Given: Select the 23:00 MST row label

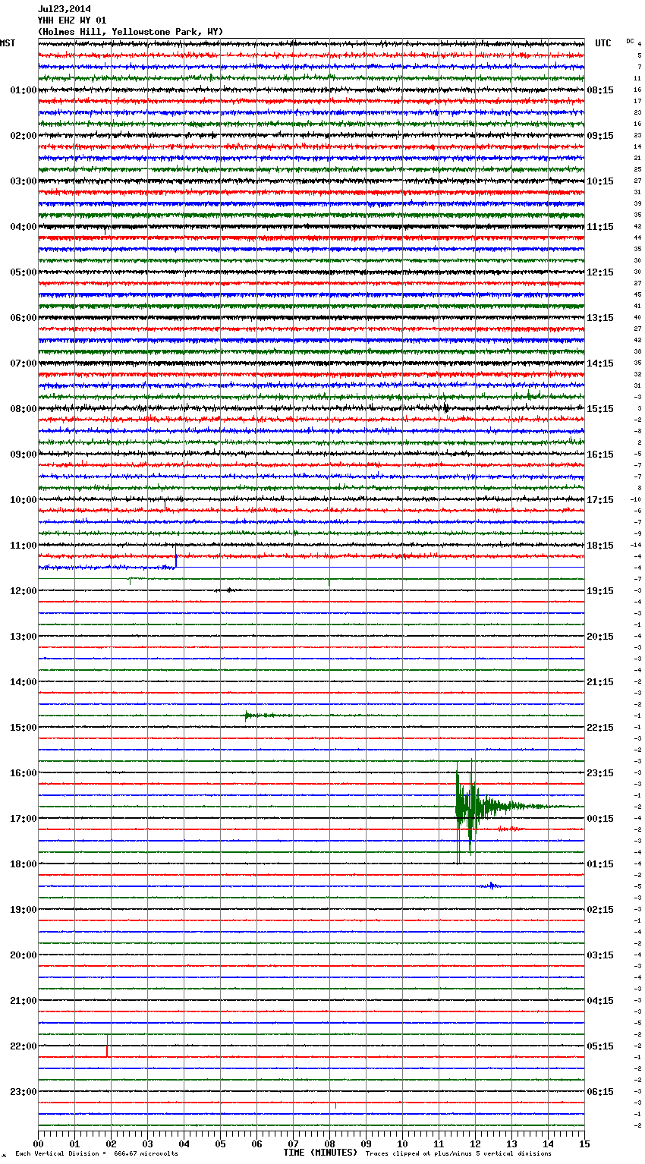Looking at the screenshot, I should [23, 1092].
